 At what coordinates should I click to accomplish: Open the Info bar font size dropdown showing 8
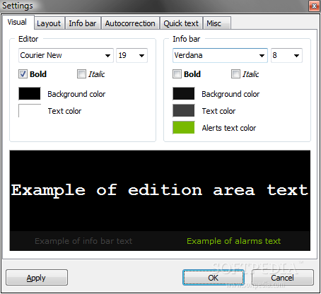click(x=286, y=55)
